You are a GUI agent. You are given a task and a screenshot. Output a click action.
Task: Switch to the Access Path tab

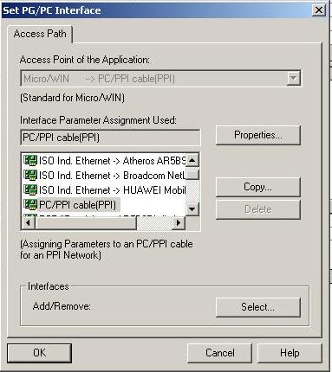[x=40, y=34]
